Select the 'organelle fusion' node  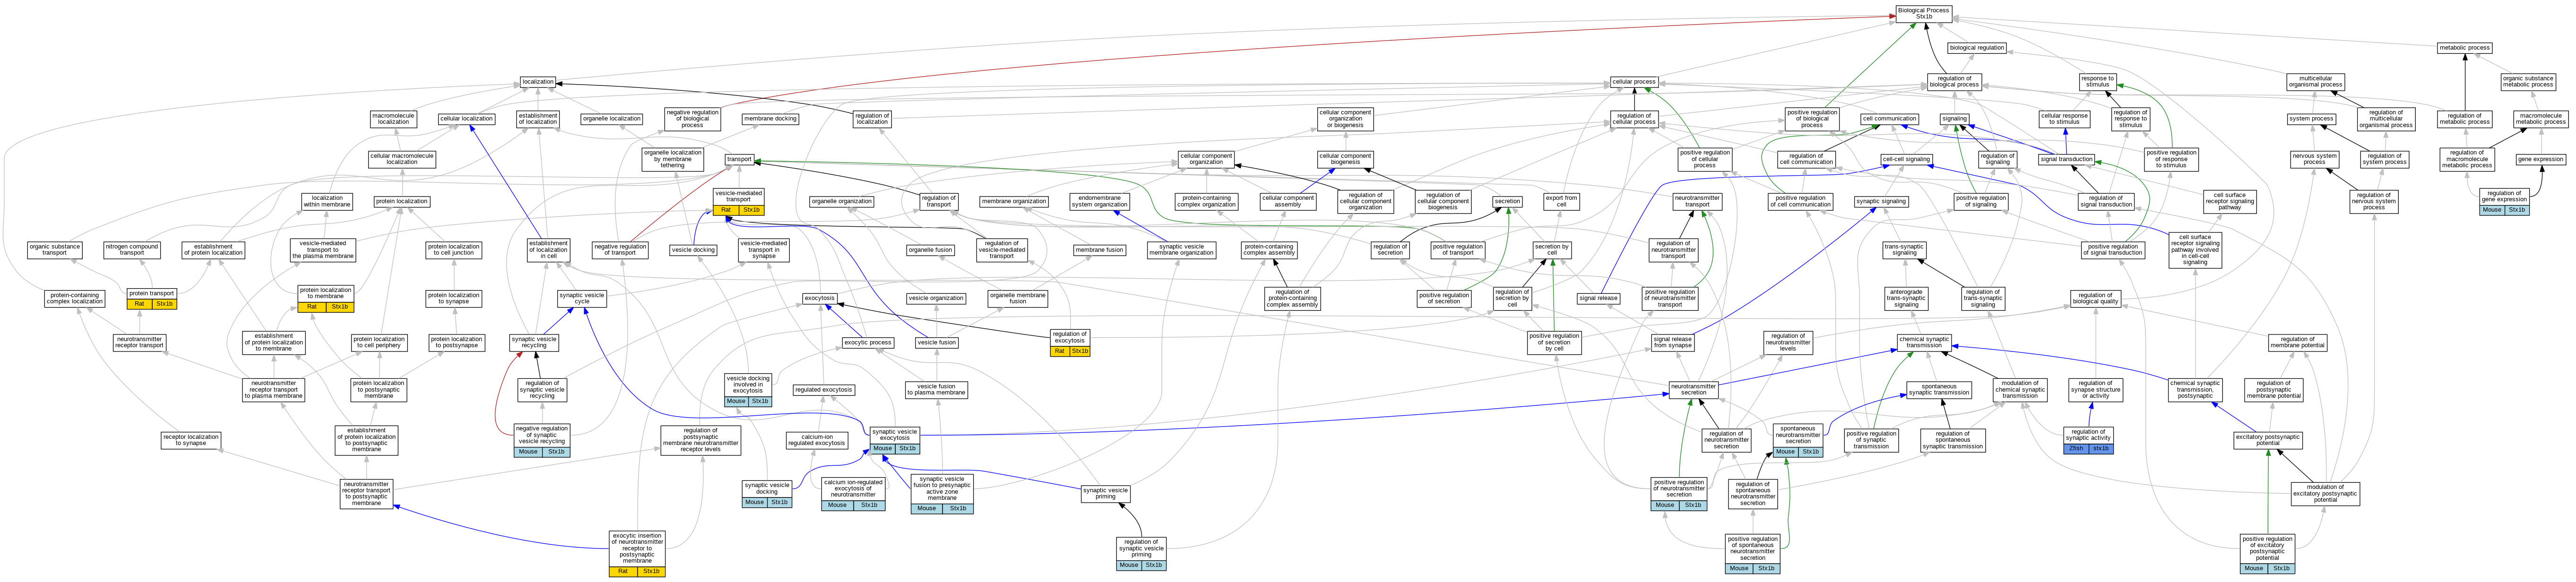(x=930, y=250)
